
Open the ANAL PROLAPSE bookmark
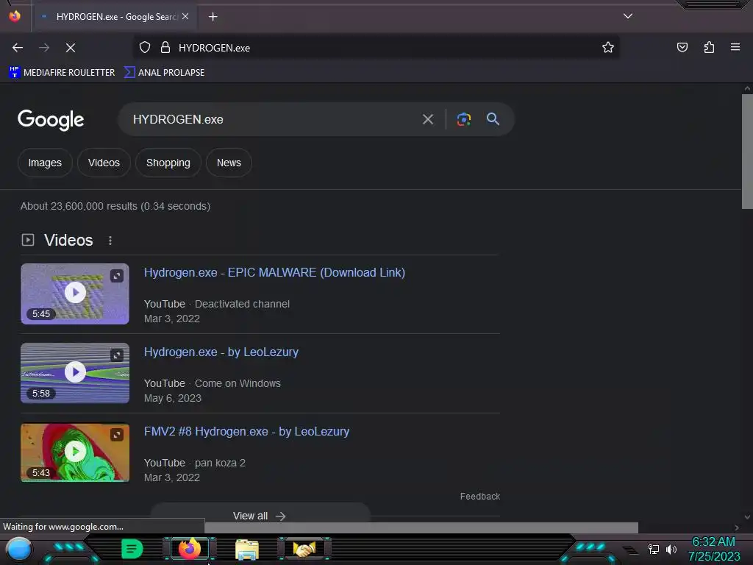(x=164, y=73)
